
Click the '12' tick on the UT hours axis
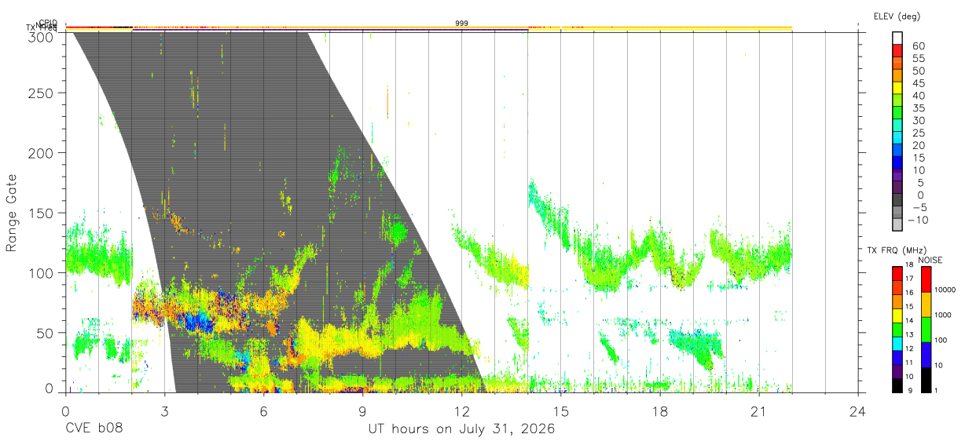462,412
